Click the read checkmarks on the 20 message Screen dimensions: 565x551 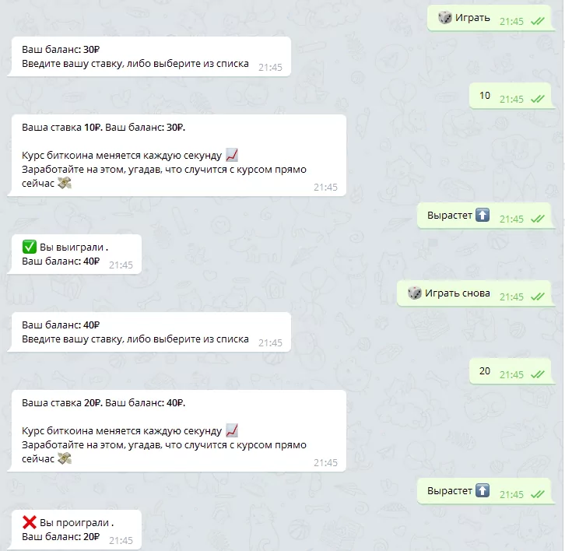pyautogui.click(x=538, y=374)
